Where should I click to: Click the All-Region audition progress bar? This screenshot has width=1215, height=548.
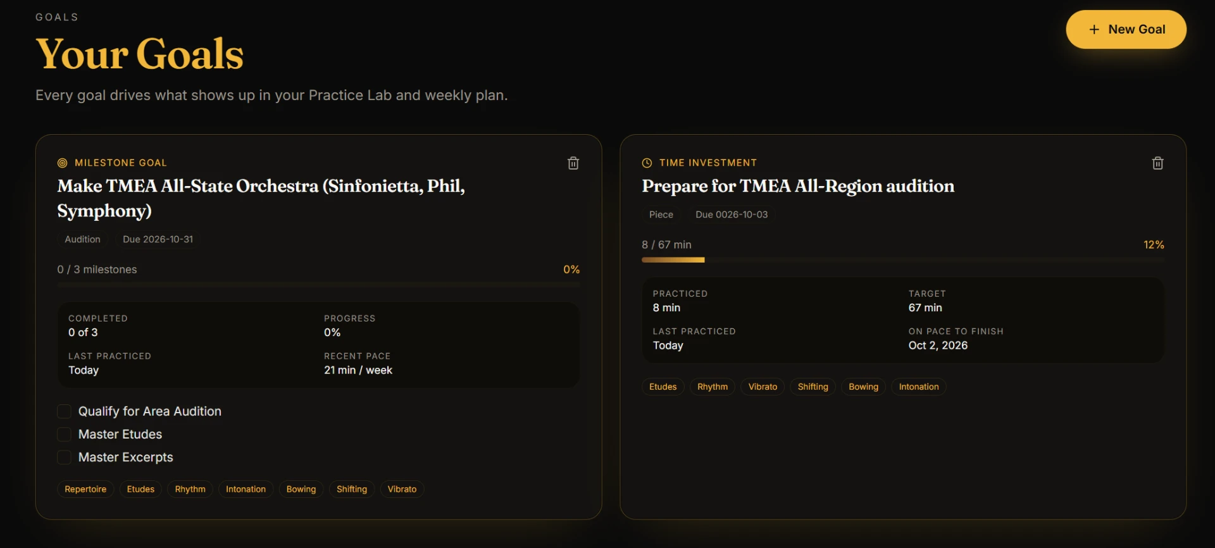tap(903, 259)
